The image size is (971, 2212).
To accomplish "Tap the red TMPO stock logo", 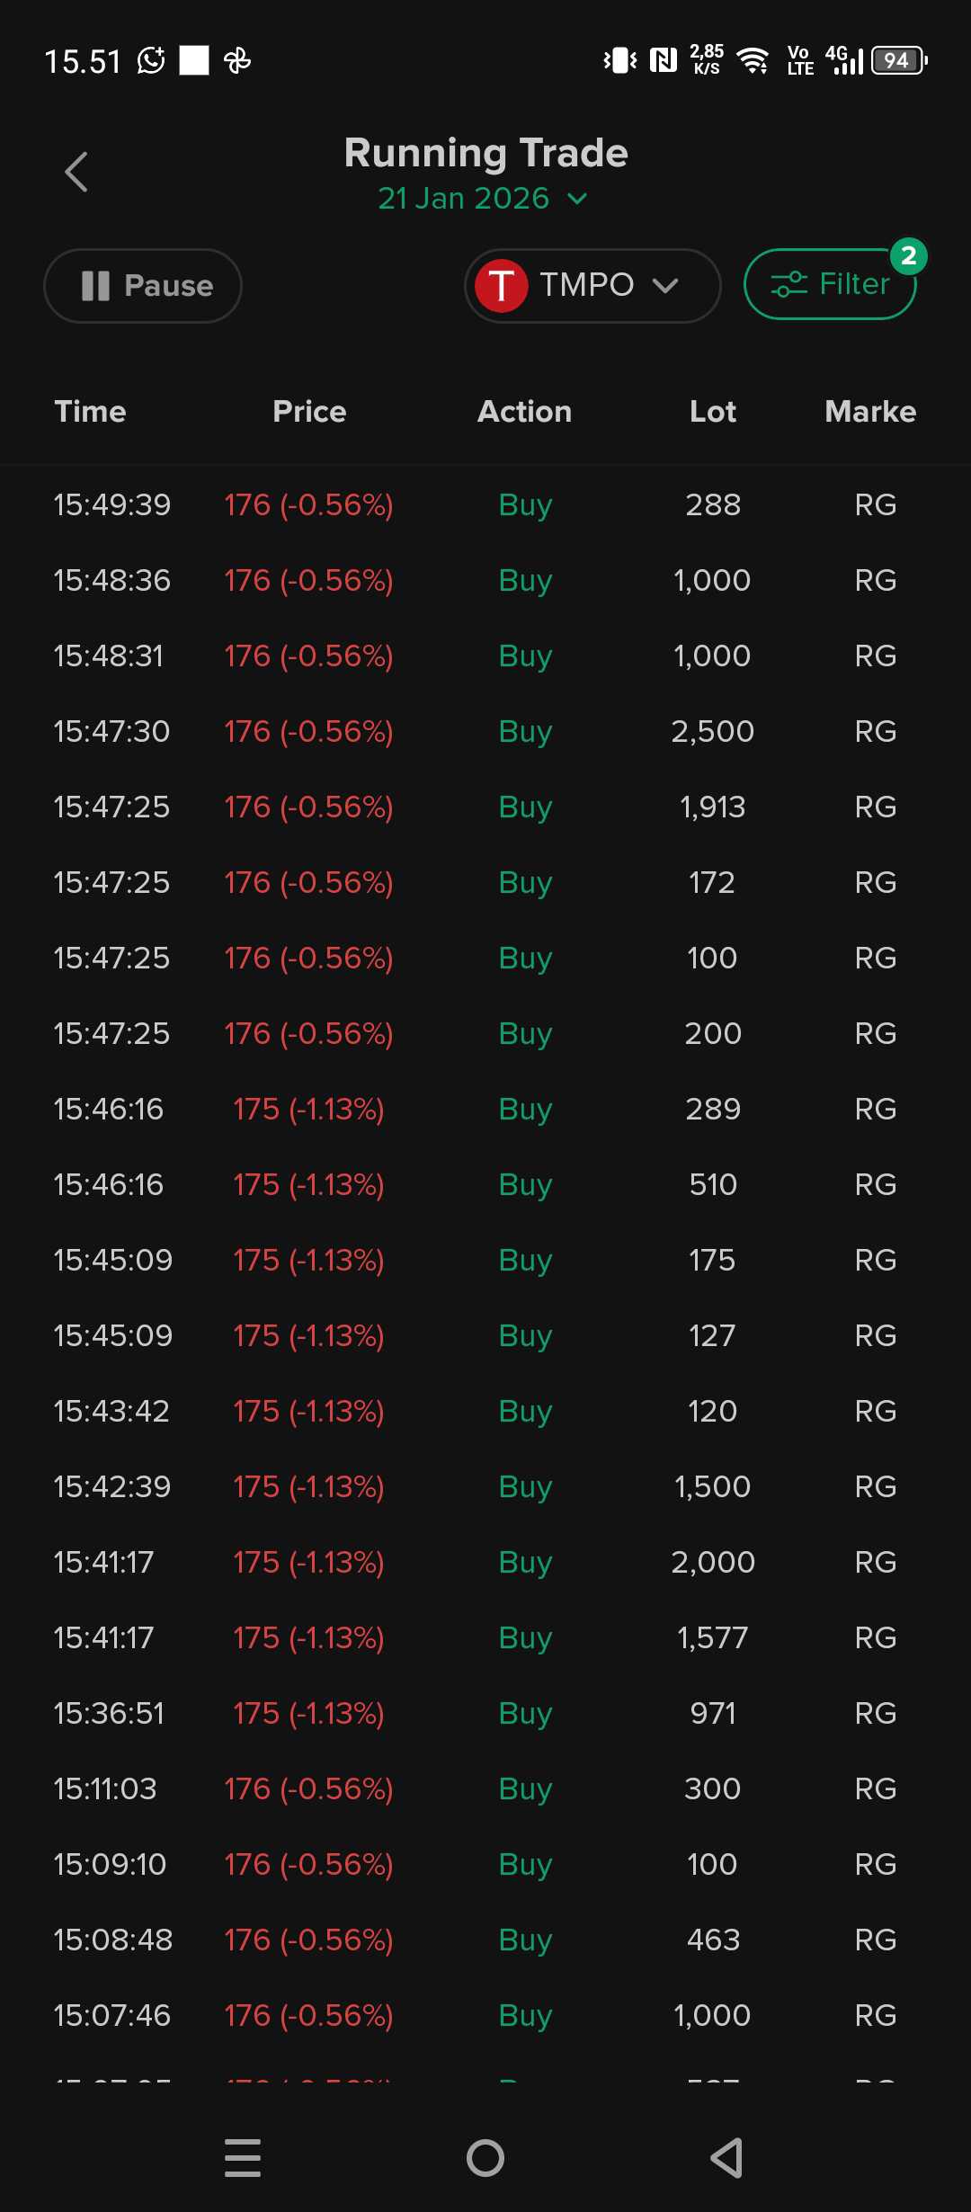I will 501,285.
